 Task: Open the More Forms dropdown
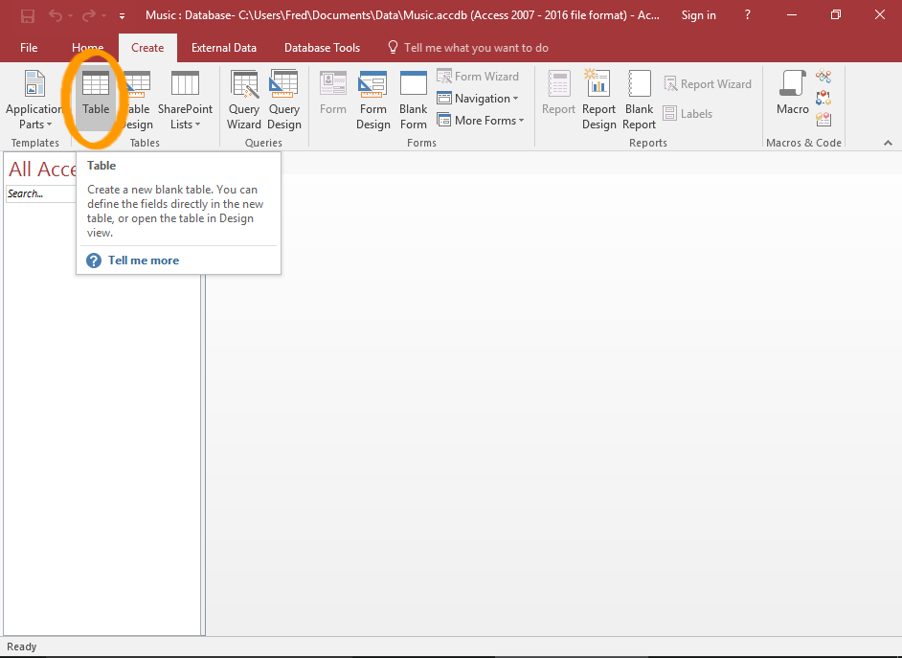pos(482,120)
